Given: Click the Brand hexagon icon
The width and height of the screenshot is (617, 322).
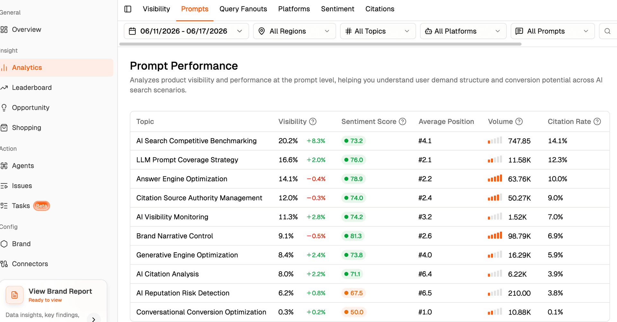Looking at the screenshot, I should pos(4,244).
